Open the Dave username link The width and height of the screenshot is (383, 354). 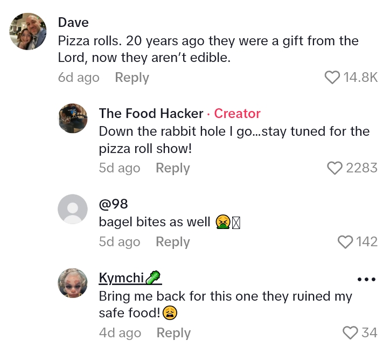tap(73, 23)
